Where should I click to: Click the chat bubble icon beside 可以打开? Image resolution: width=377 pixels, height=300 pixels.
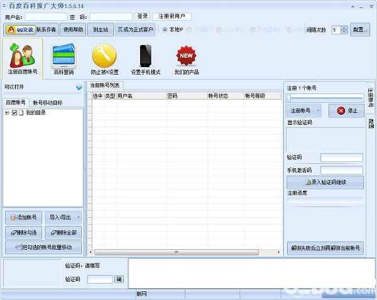coord(79,87)
